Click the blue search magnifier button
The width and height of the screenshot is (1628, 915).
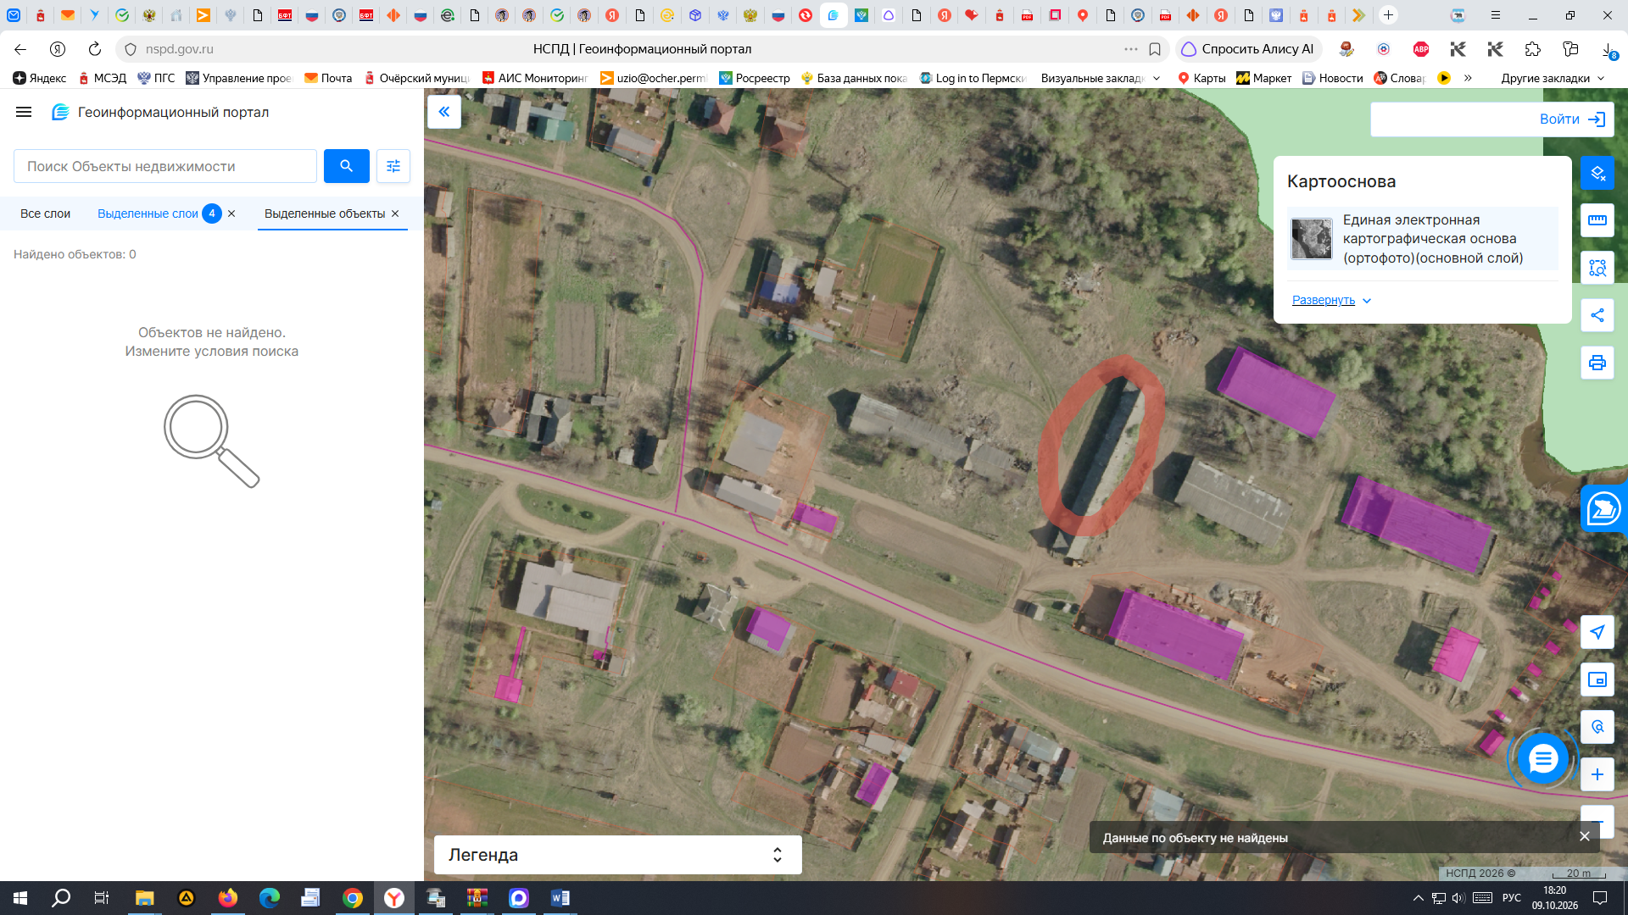[346, 166]
